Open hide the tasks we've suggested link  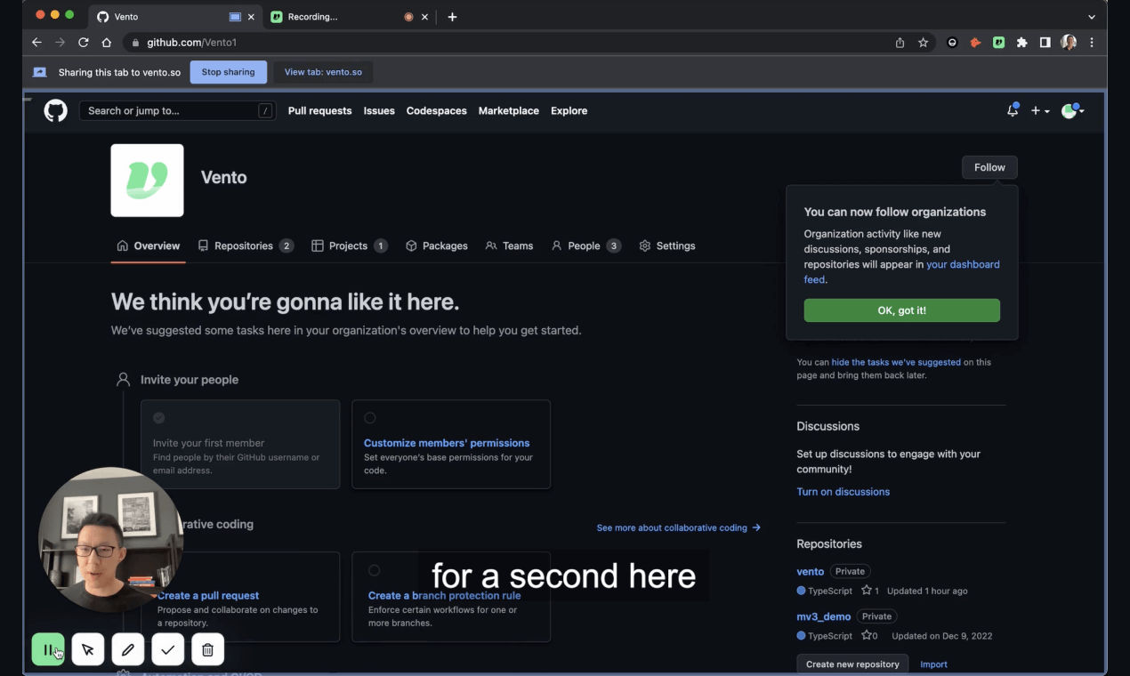coord(896,362)
